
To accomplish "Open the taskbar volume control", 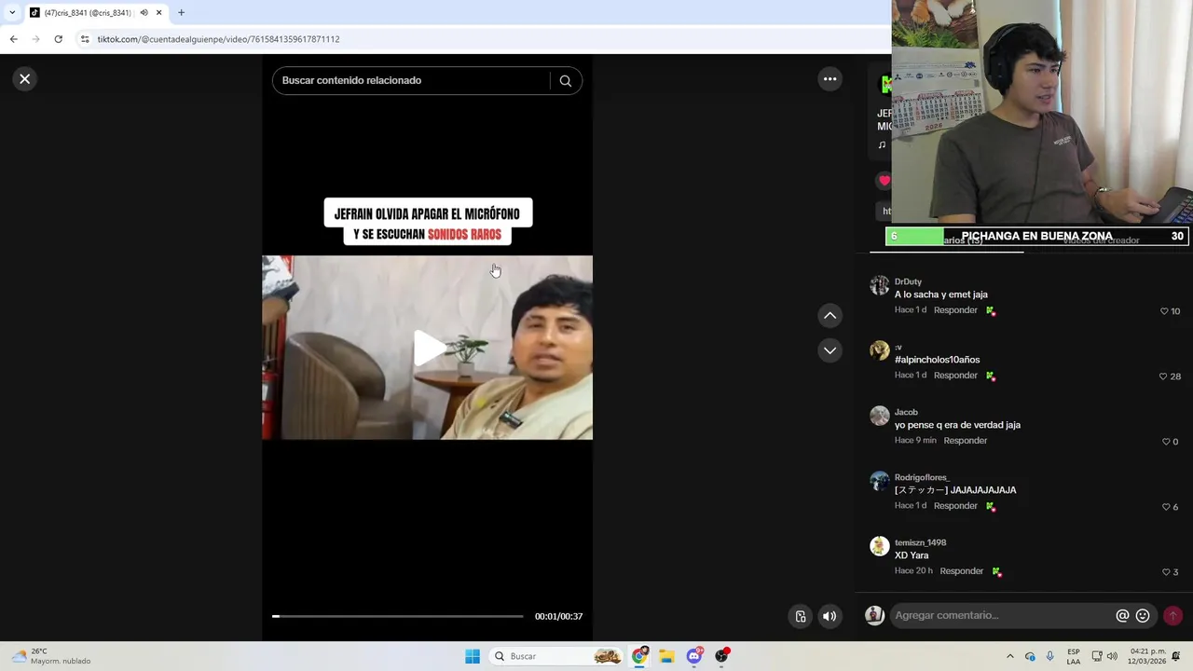I will tap(1112, 656).
